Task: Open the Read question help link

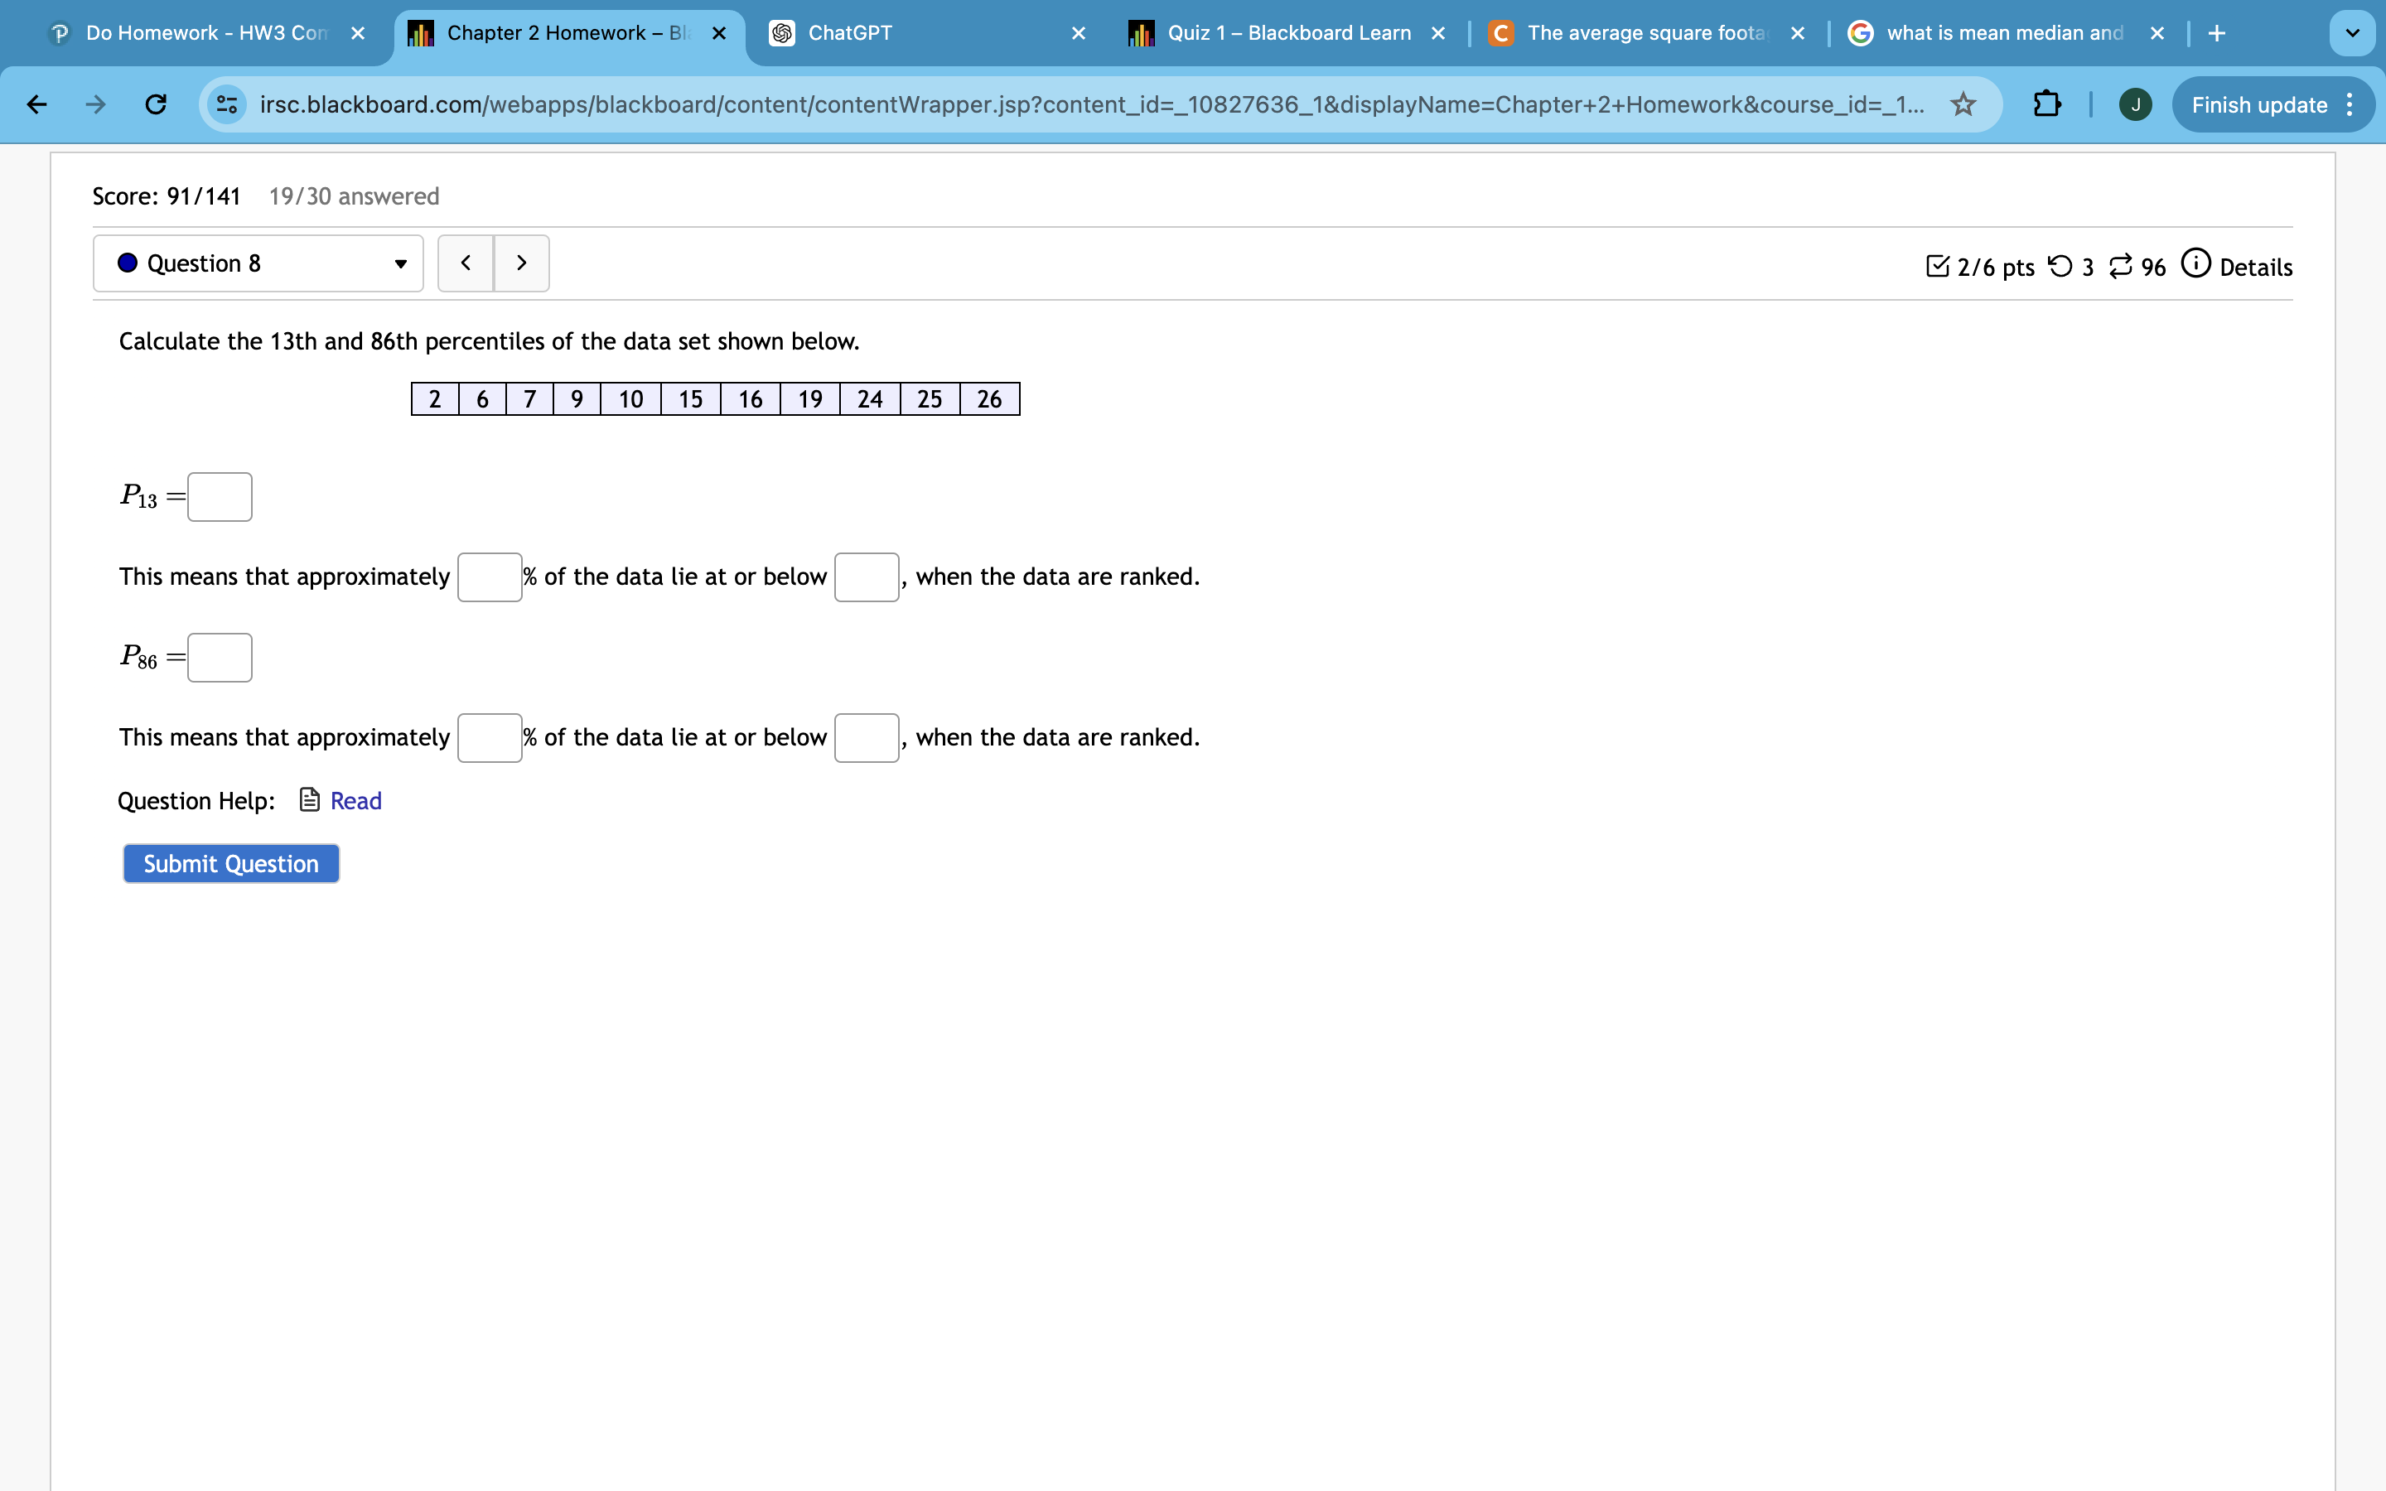Action: tap(356, 799)
